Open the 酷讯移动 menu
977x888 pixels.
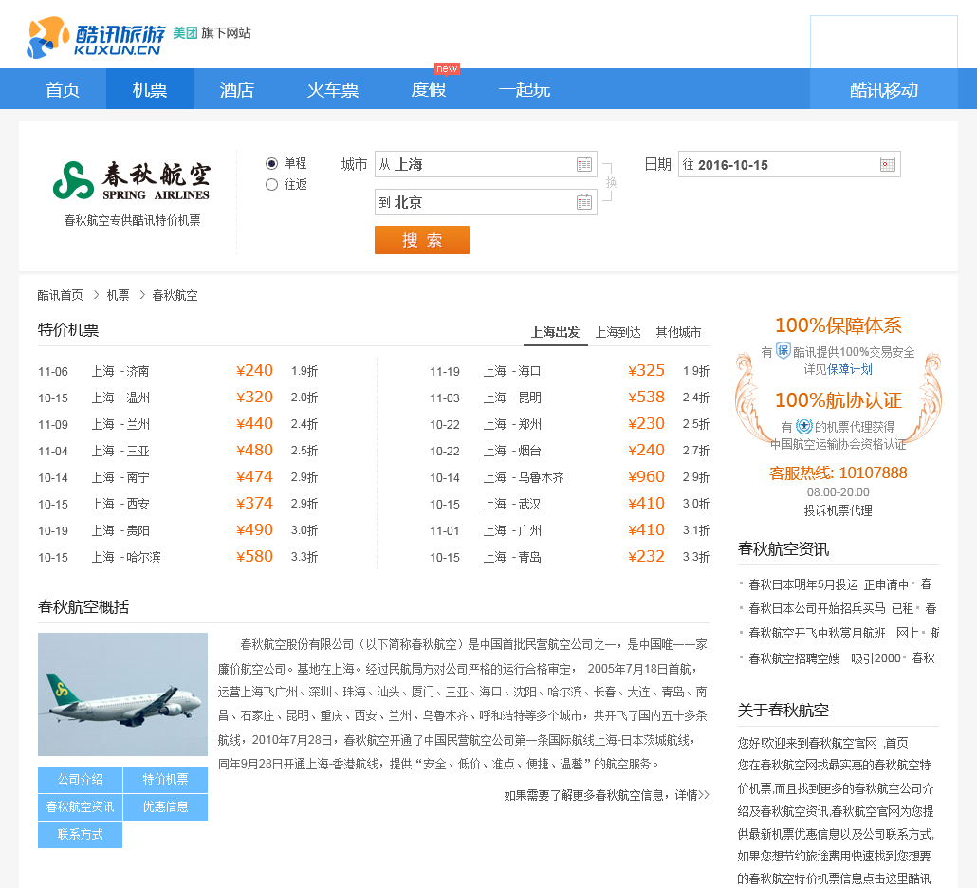[883, 89]
